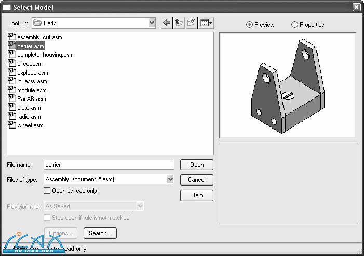Click the carrier.asm file icon
This screenshot has height=256, width=364.
tap(12, 46)
